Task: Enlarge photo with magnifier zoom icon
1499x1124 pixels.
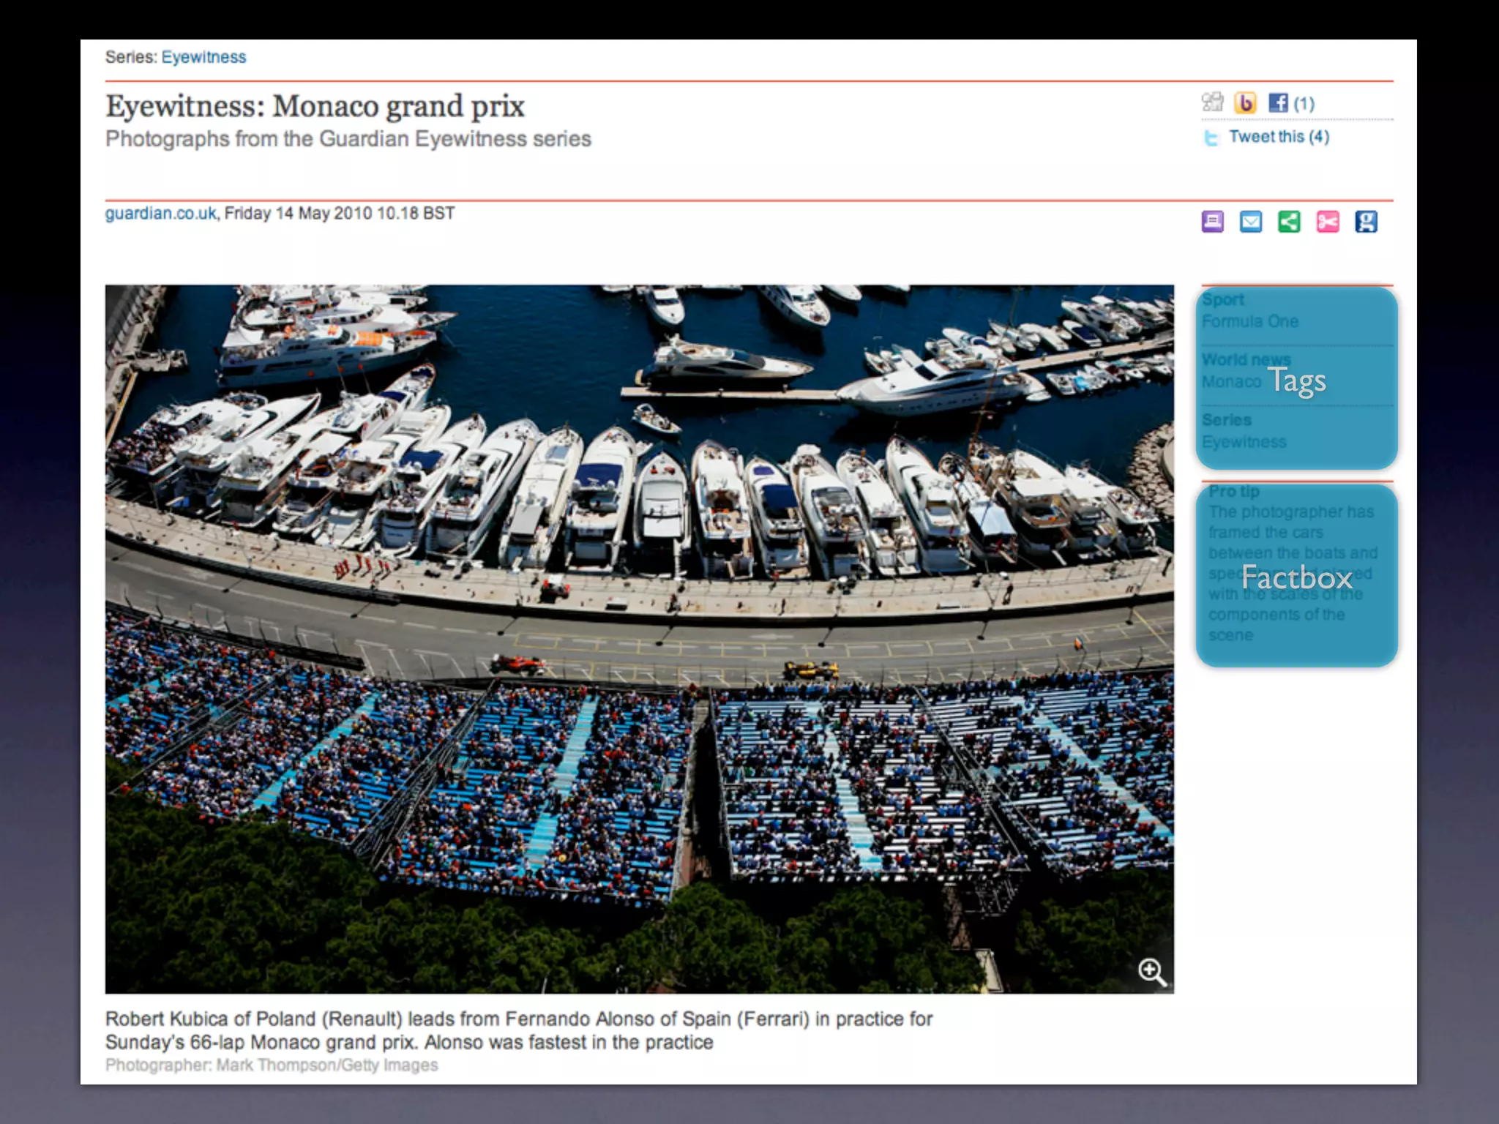Action: click(x=1151, y=972)
